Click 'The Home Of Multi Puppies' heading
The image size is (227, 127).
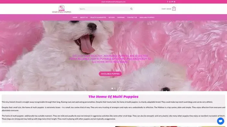(113, 97)
